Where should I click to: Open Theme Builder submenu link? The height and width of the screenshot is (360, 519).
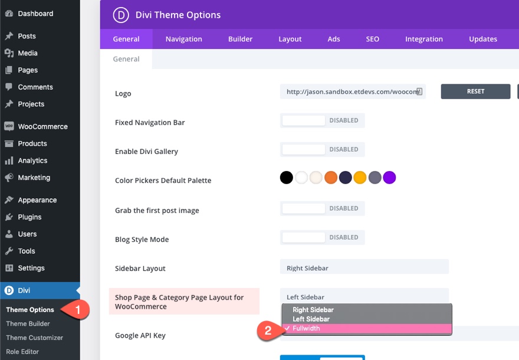[x=28, y=323]
